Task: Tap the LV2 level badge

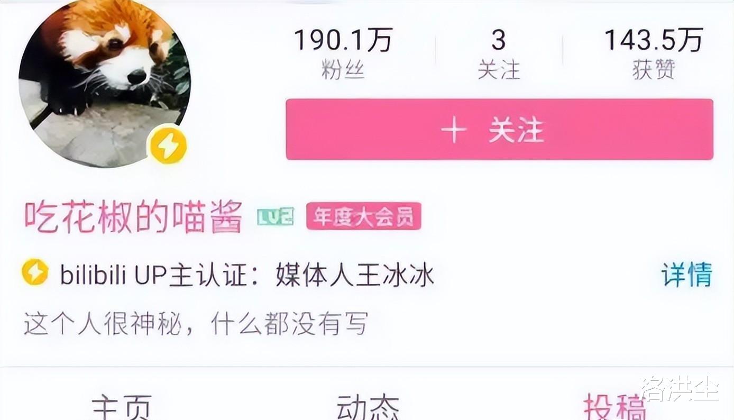Action: [x=275, y=217]
